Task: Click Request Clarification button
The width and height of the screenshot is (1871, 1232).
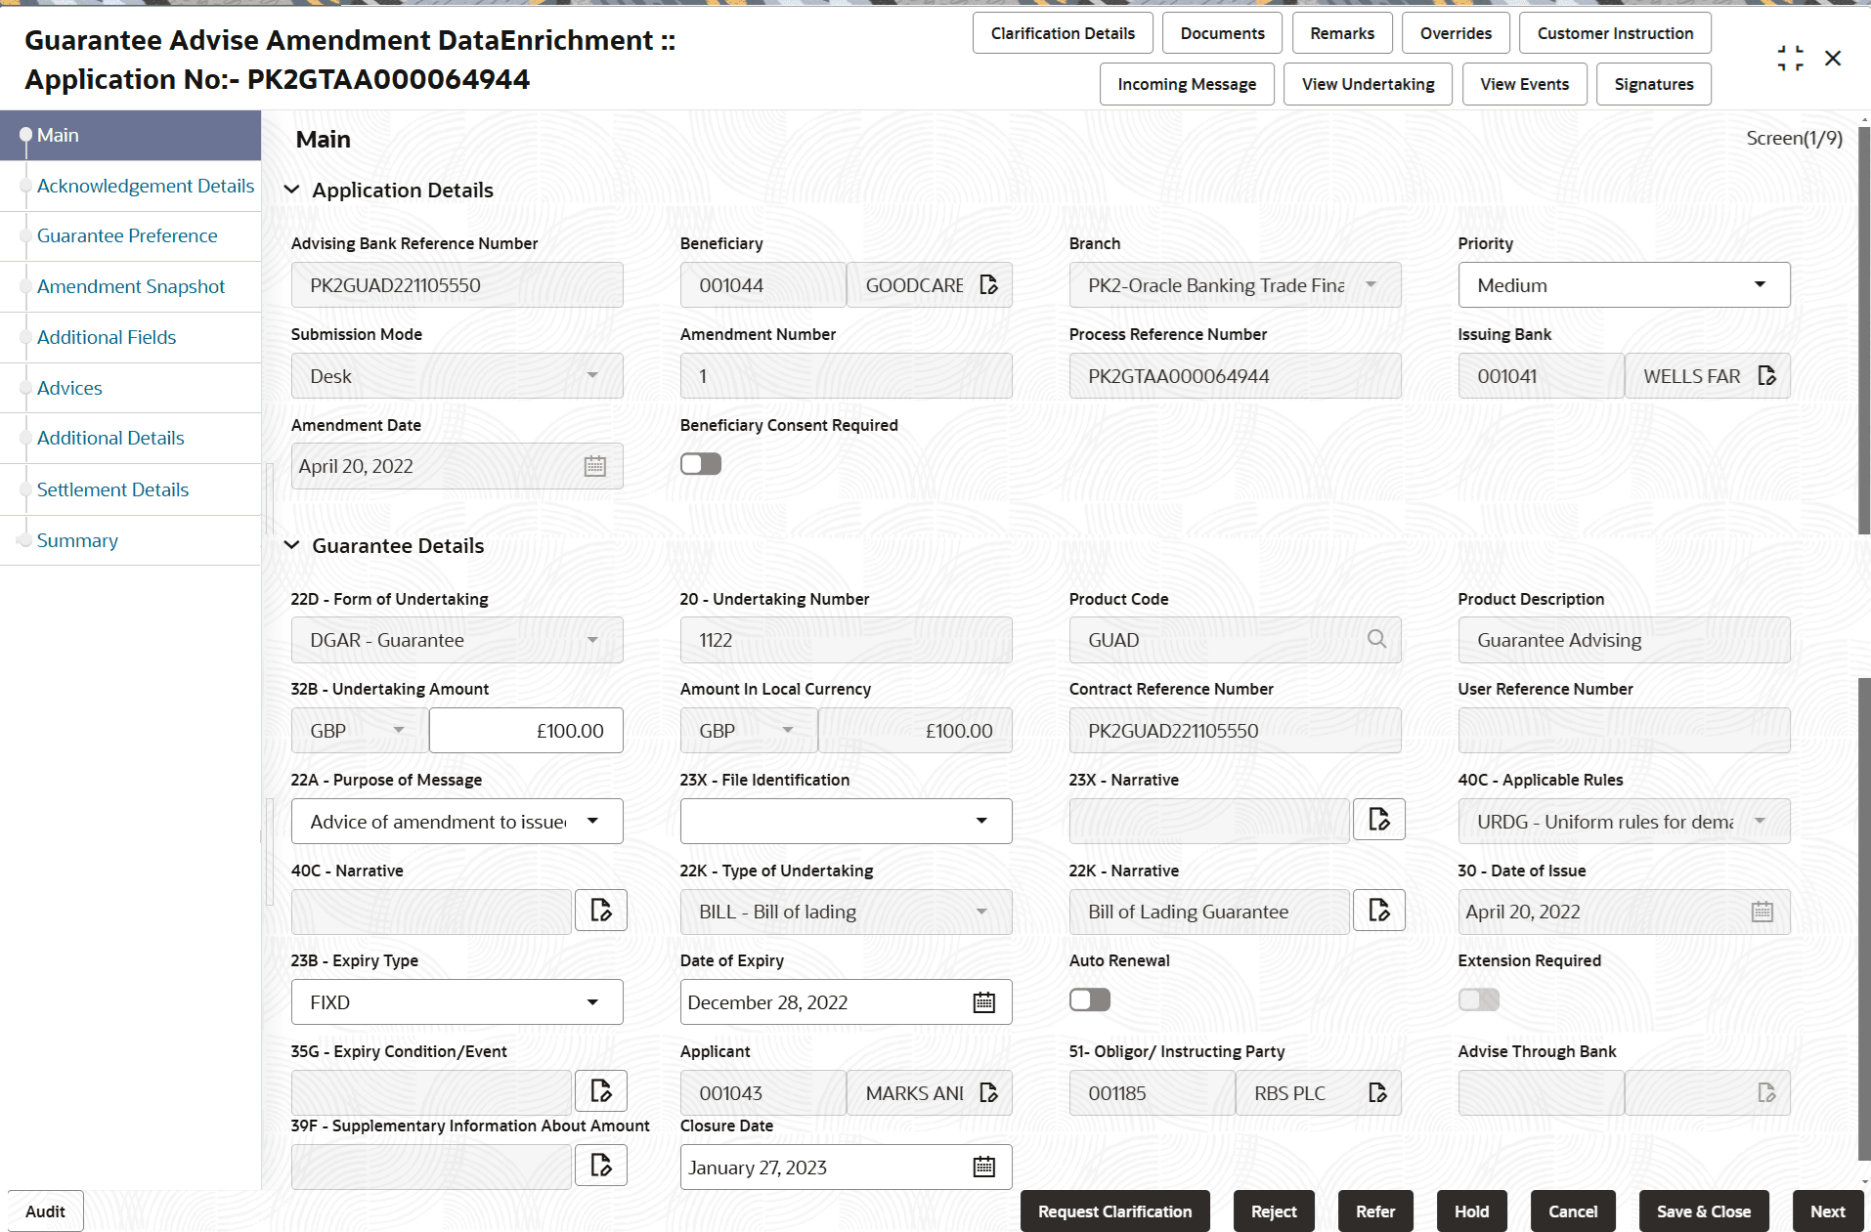Action: pyautogui.click(x=1114, y=1211)
